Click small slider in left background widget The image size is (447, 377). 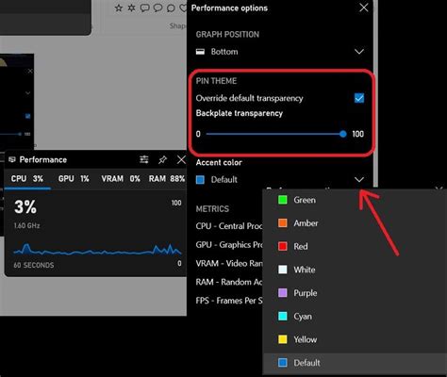click(11, 134)
